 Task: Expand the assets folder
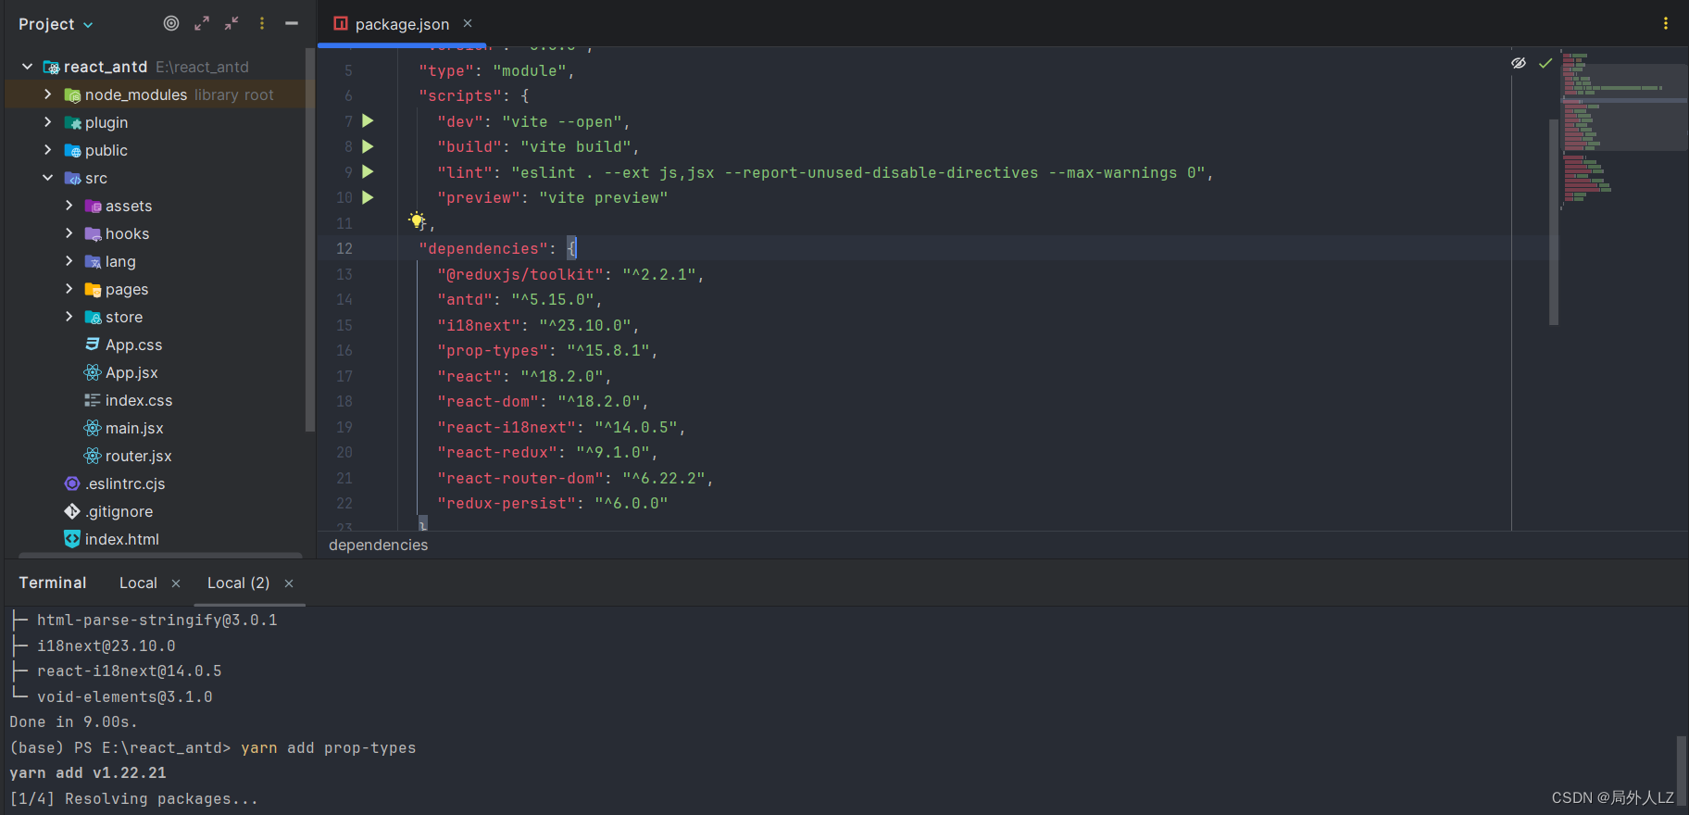pos(69,206)
